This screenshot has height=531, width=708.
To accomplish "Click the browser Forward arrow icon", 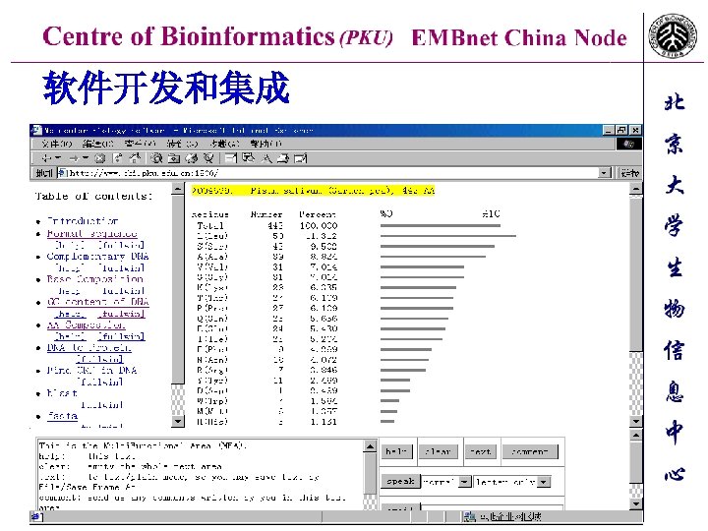I will (x=74, y=158).
